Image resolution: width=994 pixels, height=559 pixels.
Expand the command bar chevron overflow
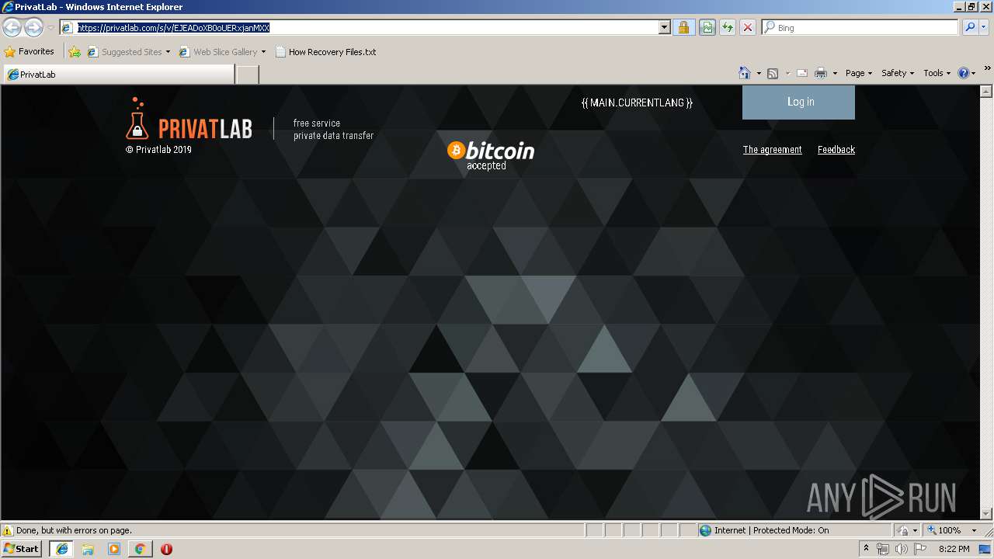[987, 68]
